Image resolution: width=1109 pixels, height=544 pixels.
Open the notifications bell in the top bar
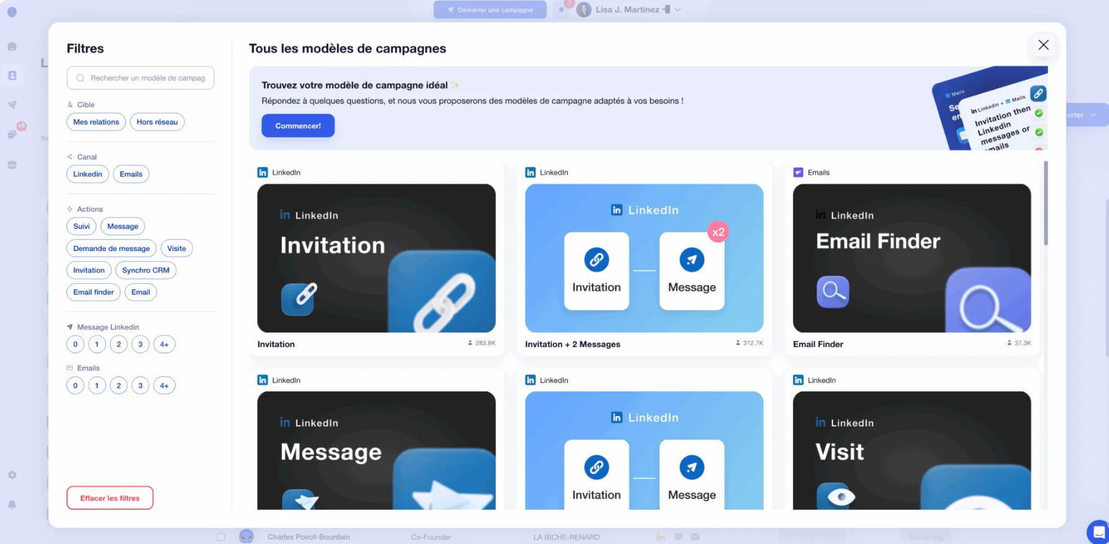click(561, 9)
